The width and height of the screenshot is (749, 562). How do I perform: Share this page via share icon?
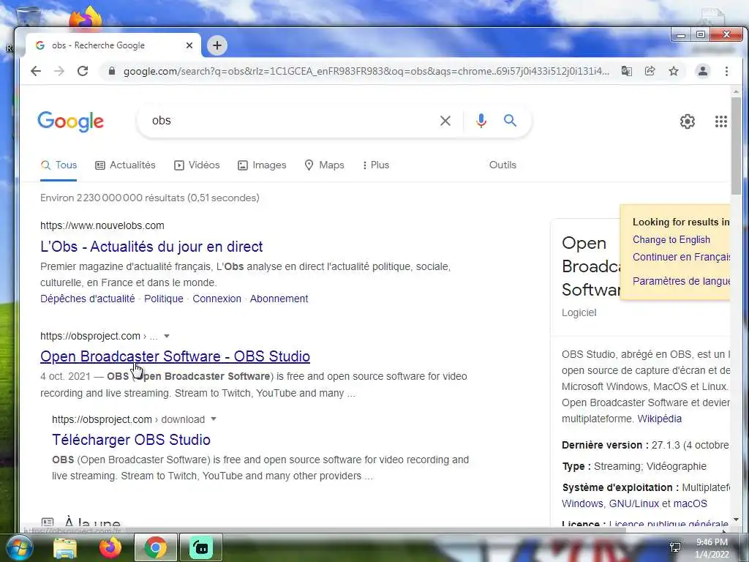[x=650, y=71]
